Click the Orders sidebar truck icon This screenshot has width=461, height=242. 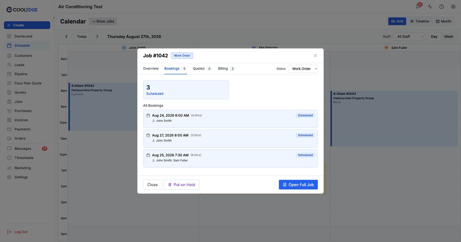tap(9, 139)
